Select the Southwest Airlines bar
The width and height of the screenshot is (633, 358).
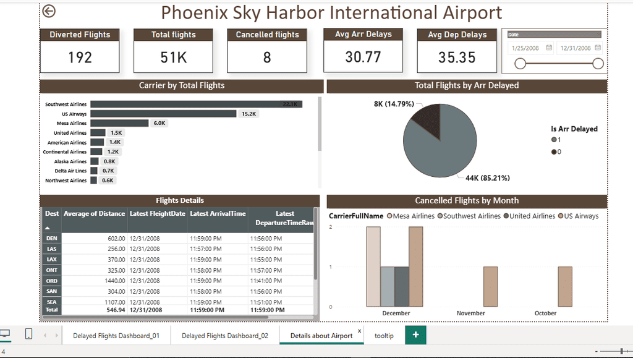click(x=196, y=104)
